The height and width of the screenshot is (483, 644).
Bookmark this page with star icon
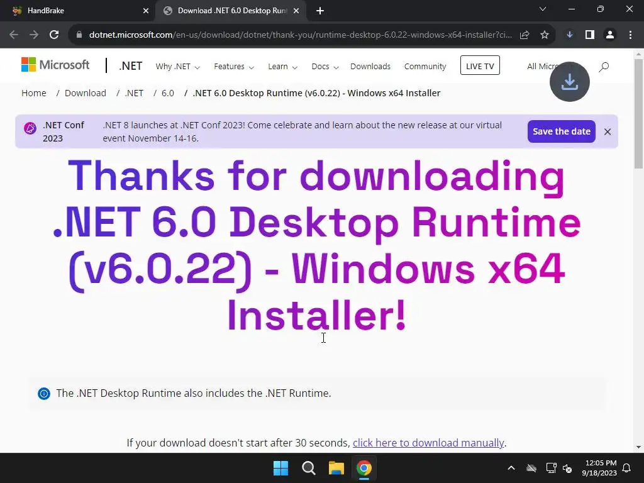coord(545,35)
